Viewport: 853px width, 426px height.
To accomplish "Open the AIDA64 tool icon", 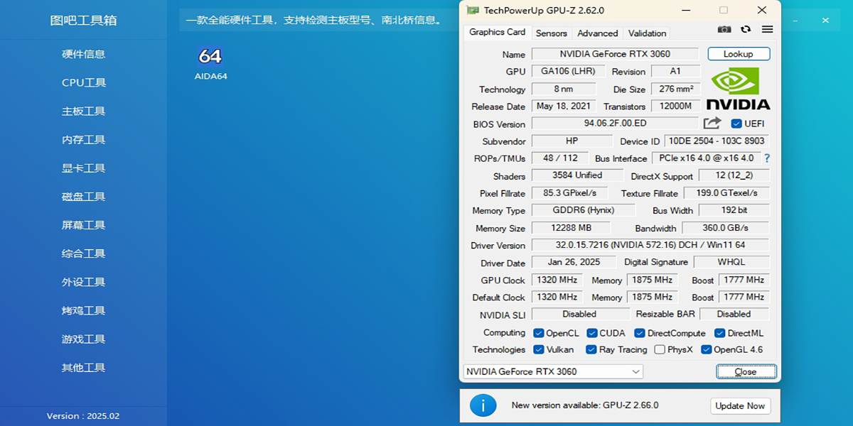I will pyautogui.click(x=210, y=57).
